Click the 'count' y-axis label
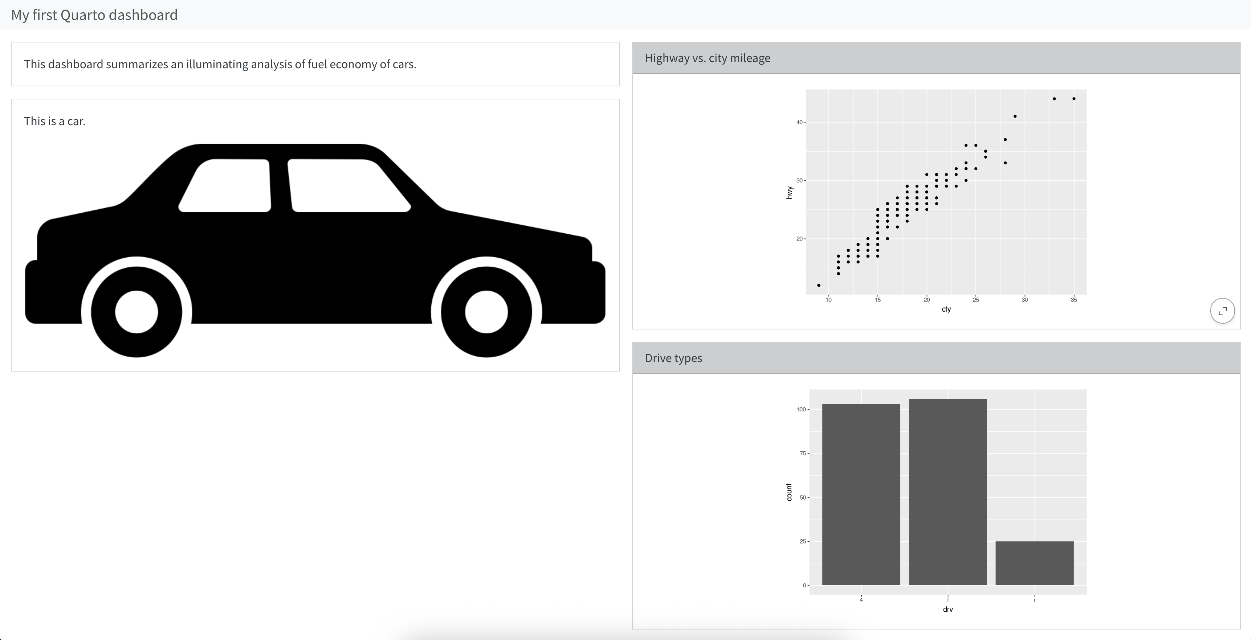The image size is (1251, 640). (789, 492)
